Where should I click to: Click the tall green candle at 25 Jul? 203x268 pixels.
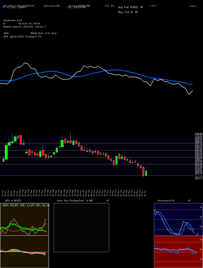pos(6,152)
